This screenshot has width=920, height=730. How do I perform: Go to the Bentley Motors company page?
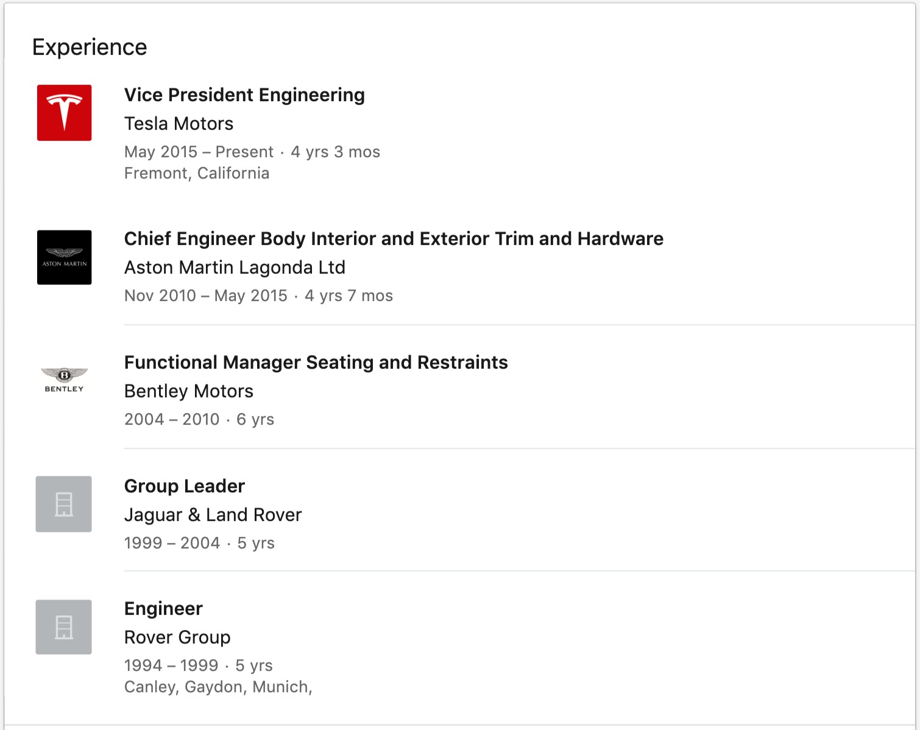188,391
